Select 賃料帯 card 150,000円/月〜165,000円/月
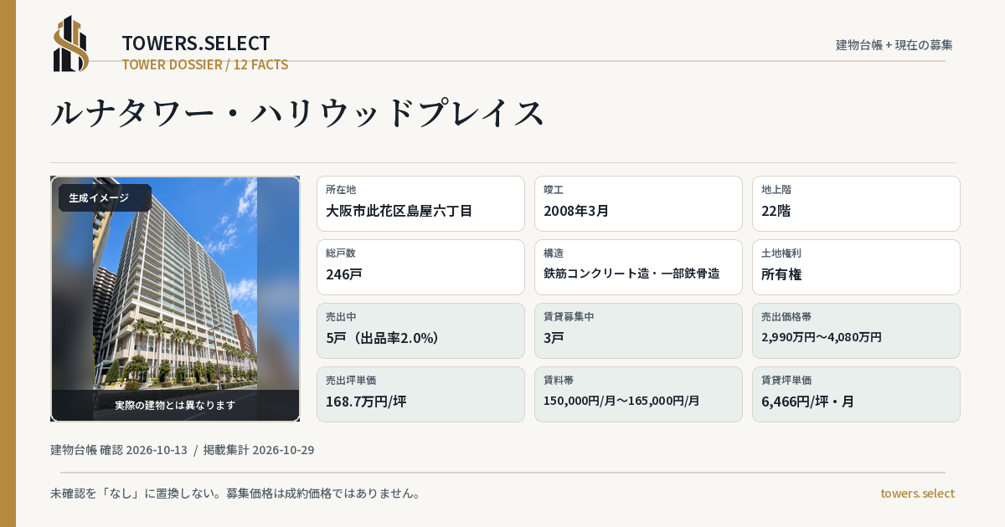The height and width of the screenshot is (527, 1005). click(x=638, y=394)
